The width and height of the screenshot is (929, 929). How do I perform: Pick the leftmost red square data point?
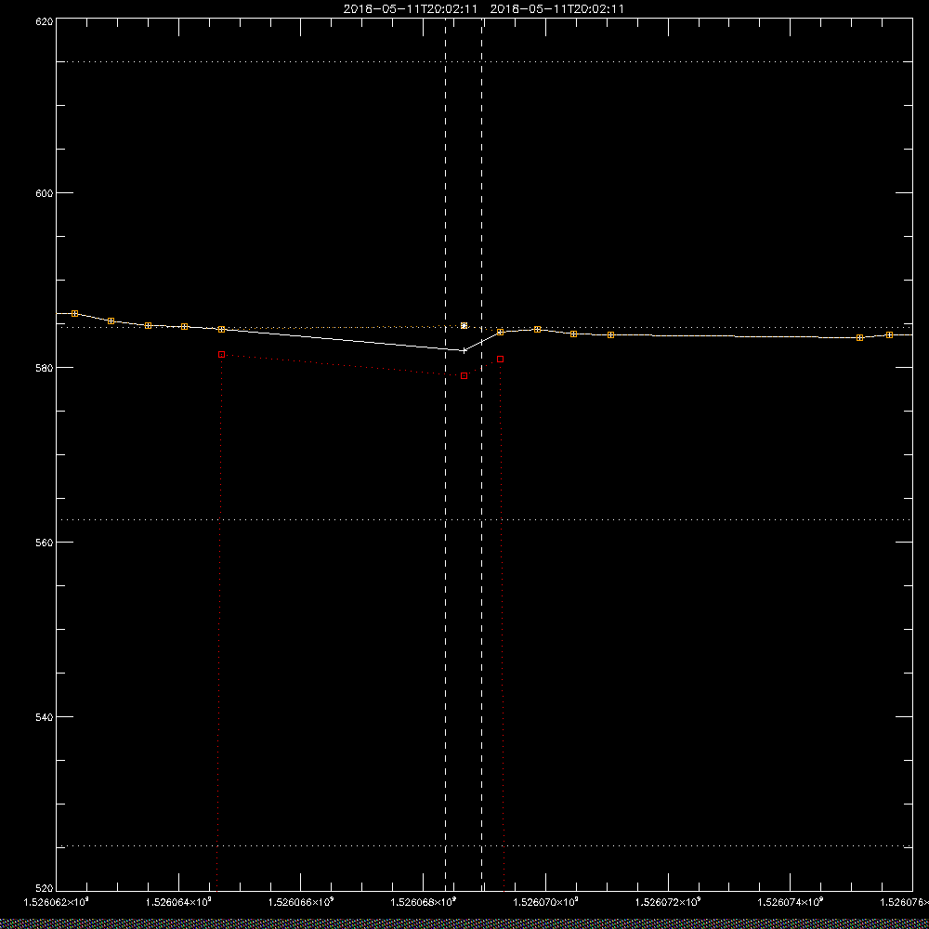[x=222, y=354]
